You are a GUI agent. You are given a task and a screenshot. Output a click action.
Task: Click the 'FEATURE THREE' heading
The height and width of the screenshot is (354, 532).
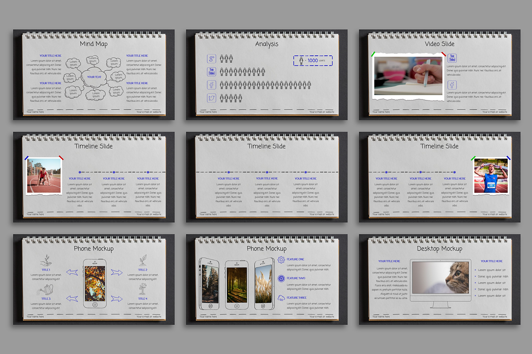297,297
